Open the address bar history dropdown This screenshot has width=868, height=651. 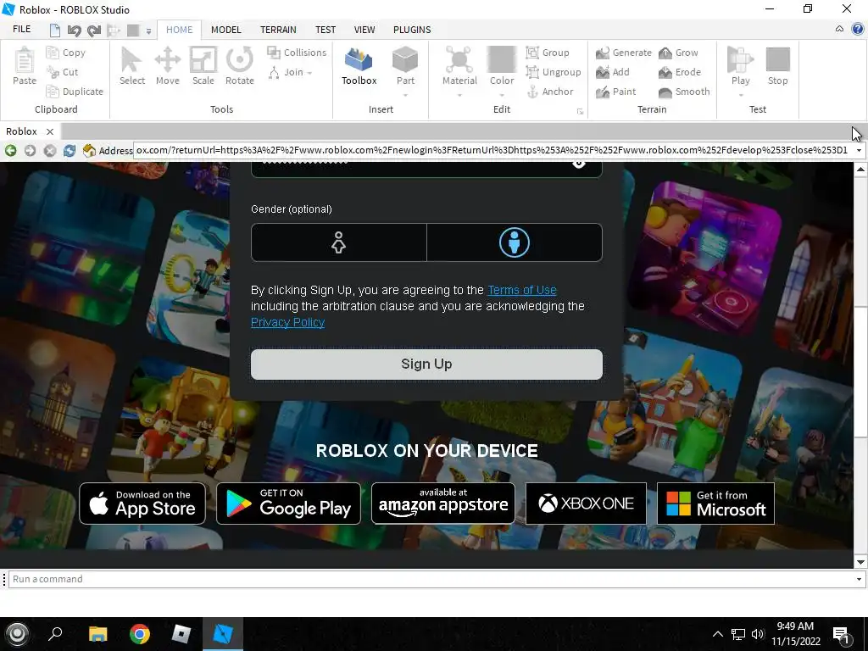pyautogui.click(x=859, y=151)
